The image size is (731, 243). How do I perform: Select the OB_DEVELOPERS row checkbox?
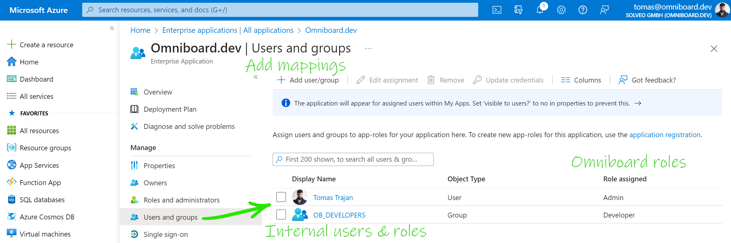[281, 214]
